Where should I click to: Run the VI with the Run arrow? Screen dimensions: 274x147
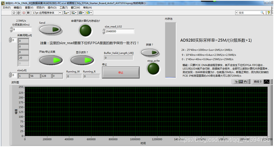(x=14, y=13)
